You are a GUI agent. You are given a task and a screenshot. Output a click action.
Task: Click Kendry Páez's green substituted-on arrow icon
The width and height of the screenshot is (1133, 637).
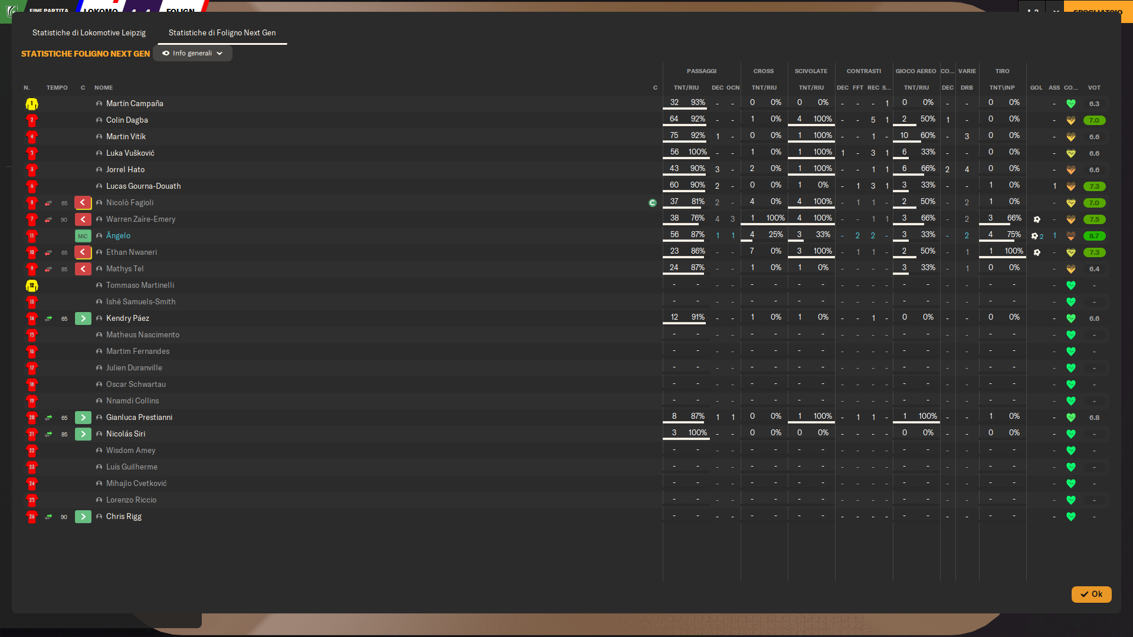[83, 318]
